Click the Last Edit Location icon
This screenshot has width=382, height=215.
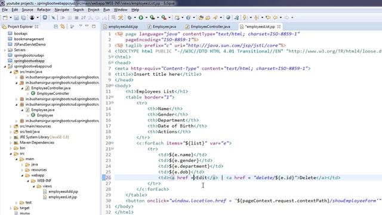click(268, 17)
